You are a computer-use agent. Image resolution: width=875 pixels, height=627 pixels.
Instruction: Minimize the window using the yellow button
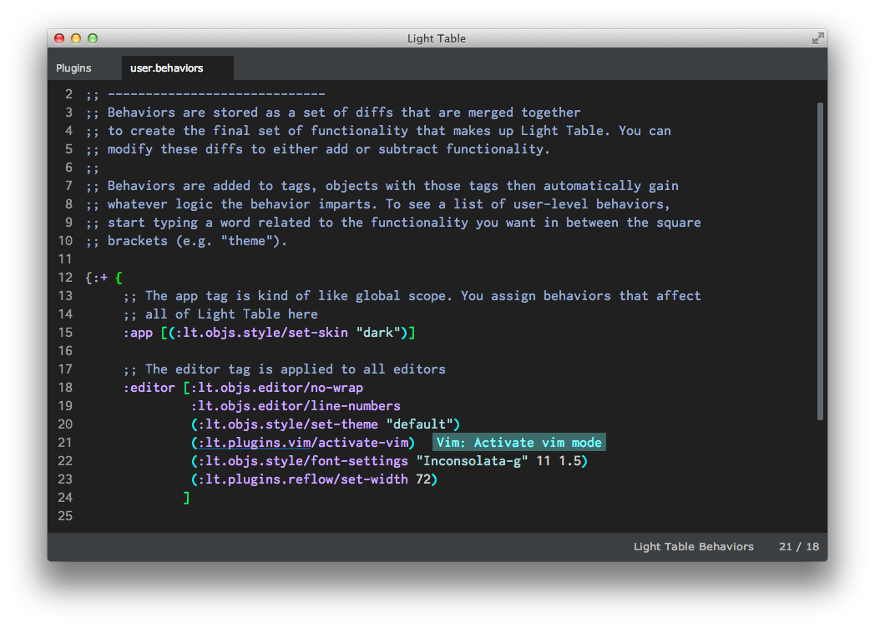76,38
